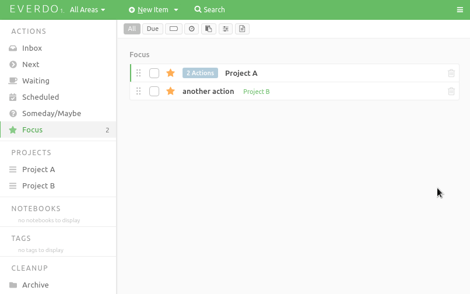The height and width of the screenshot is (294, 470).
Task: Unstar another action focus star
Action: point(170,90)
